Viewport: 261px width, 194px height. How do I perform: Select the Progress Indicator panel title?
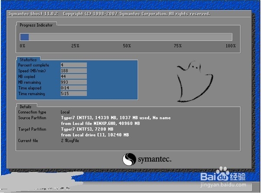pos(36,25)
